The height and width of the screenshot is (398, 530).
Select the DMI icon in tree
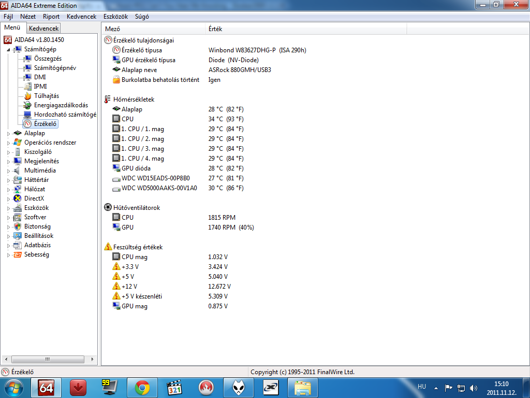28,77
